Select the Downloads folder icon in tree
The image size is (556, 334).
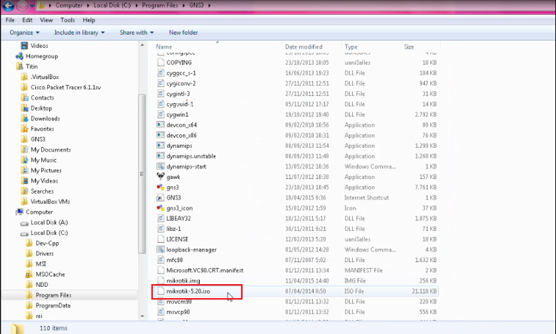click(x=24, y=118)
